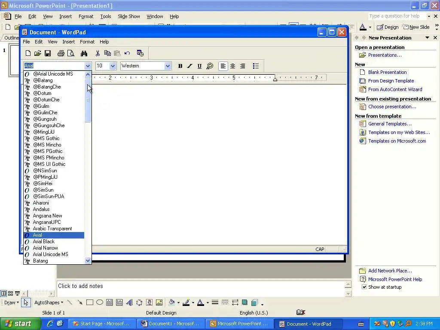Click the New document icon in WordPad

coord(28,53)
